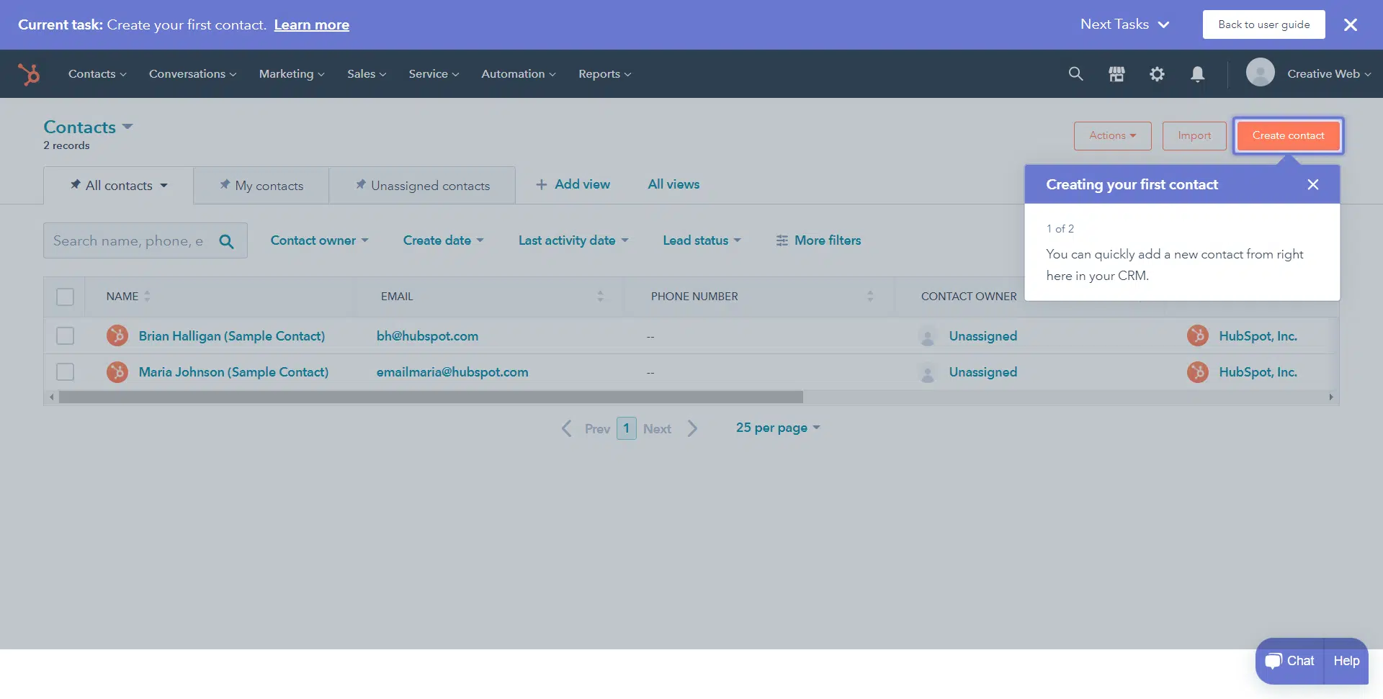This screenshot has width=1383, height=699.
Task: Switch to the My contacts tab
Action: pos(261,186)
